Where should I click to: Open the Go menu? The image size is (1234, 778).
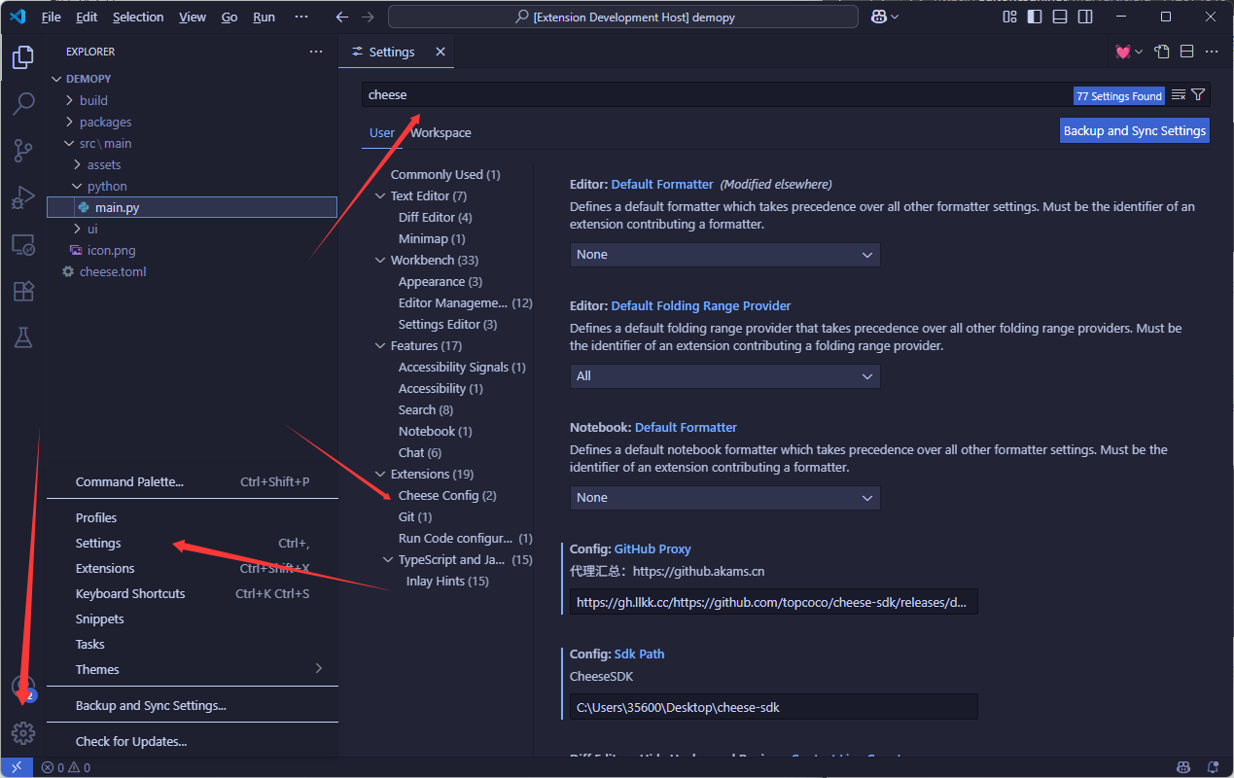click(x=229, y=17)
